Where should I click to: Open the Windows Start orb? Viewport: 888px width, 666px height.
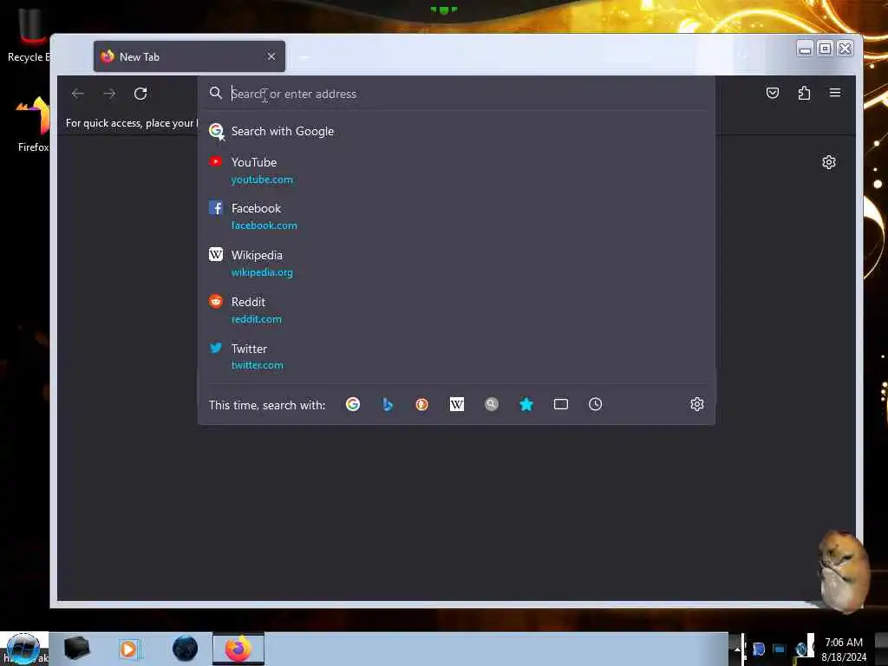point(23,649)
